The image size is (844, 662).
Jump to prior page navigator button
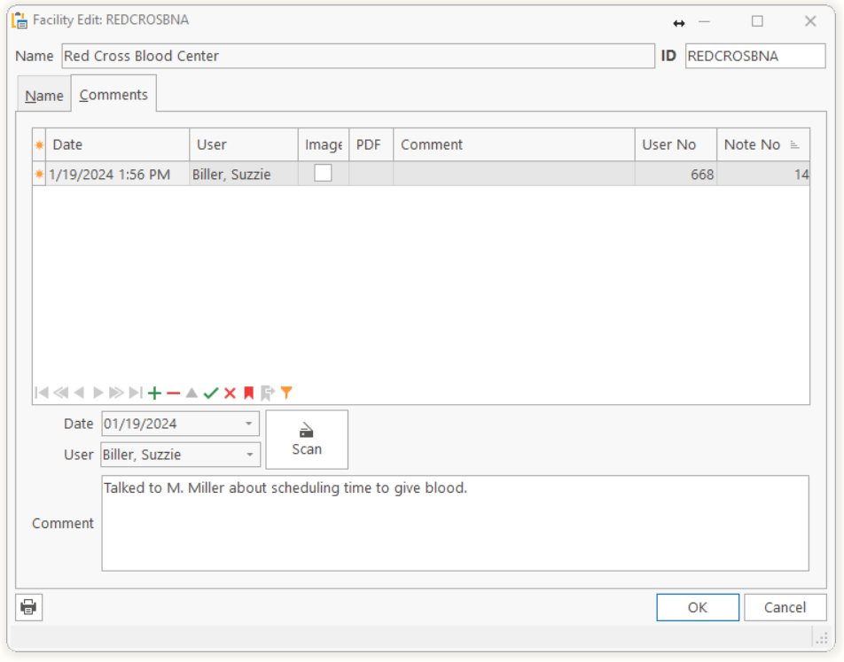point(61,393)
